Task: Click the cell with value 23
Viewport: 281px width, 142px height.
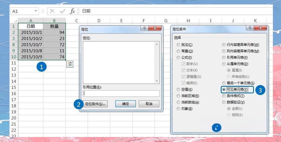Action: [54, 39]
